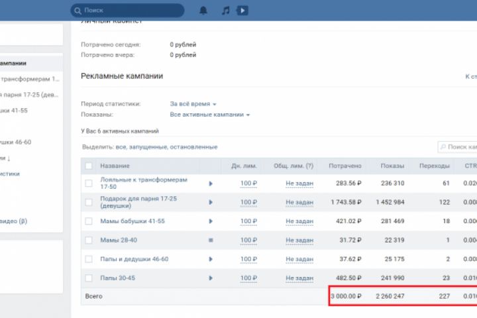Click the status icon for Мамы бабушки 41-55

click(x=211, y=221)
